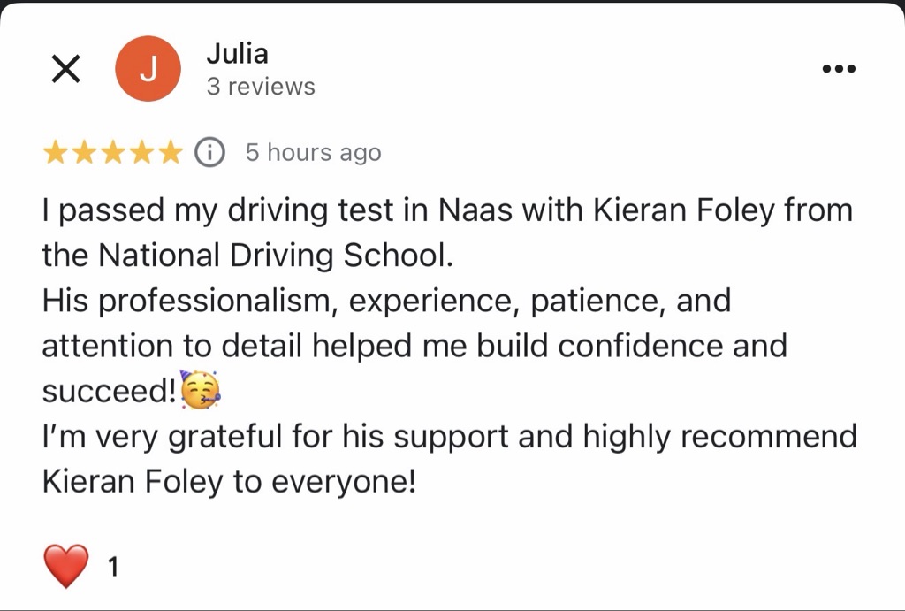Viewport: 905px width, 611px height.
Task: Open Julia's "3 reviews" link
Action: (261, 87)
